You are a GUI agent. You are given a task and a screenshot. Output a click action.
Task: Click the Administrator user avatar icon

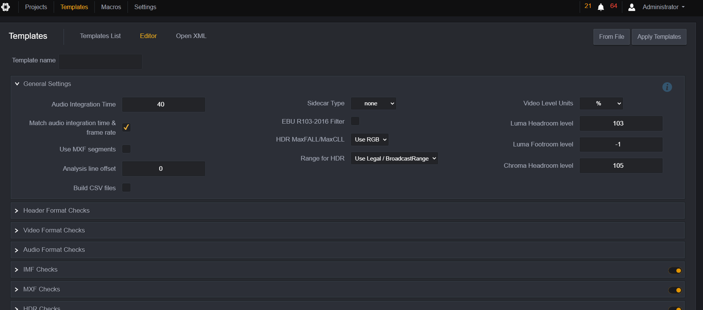click(632, 7)
